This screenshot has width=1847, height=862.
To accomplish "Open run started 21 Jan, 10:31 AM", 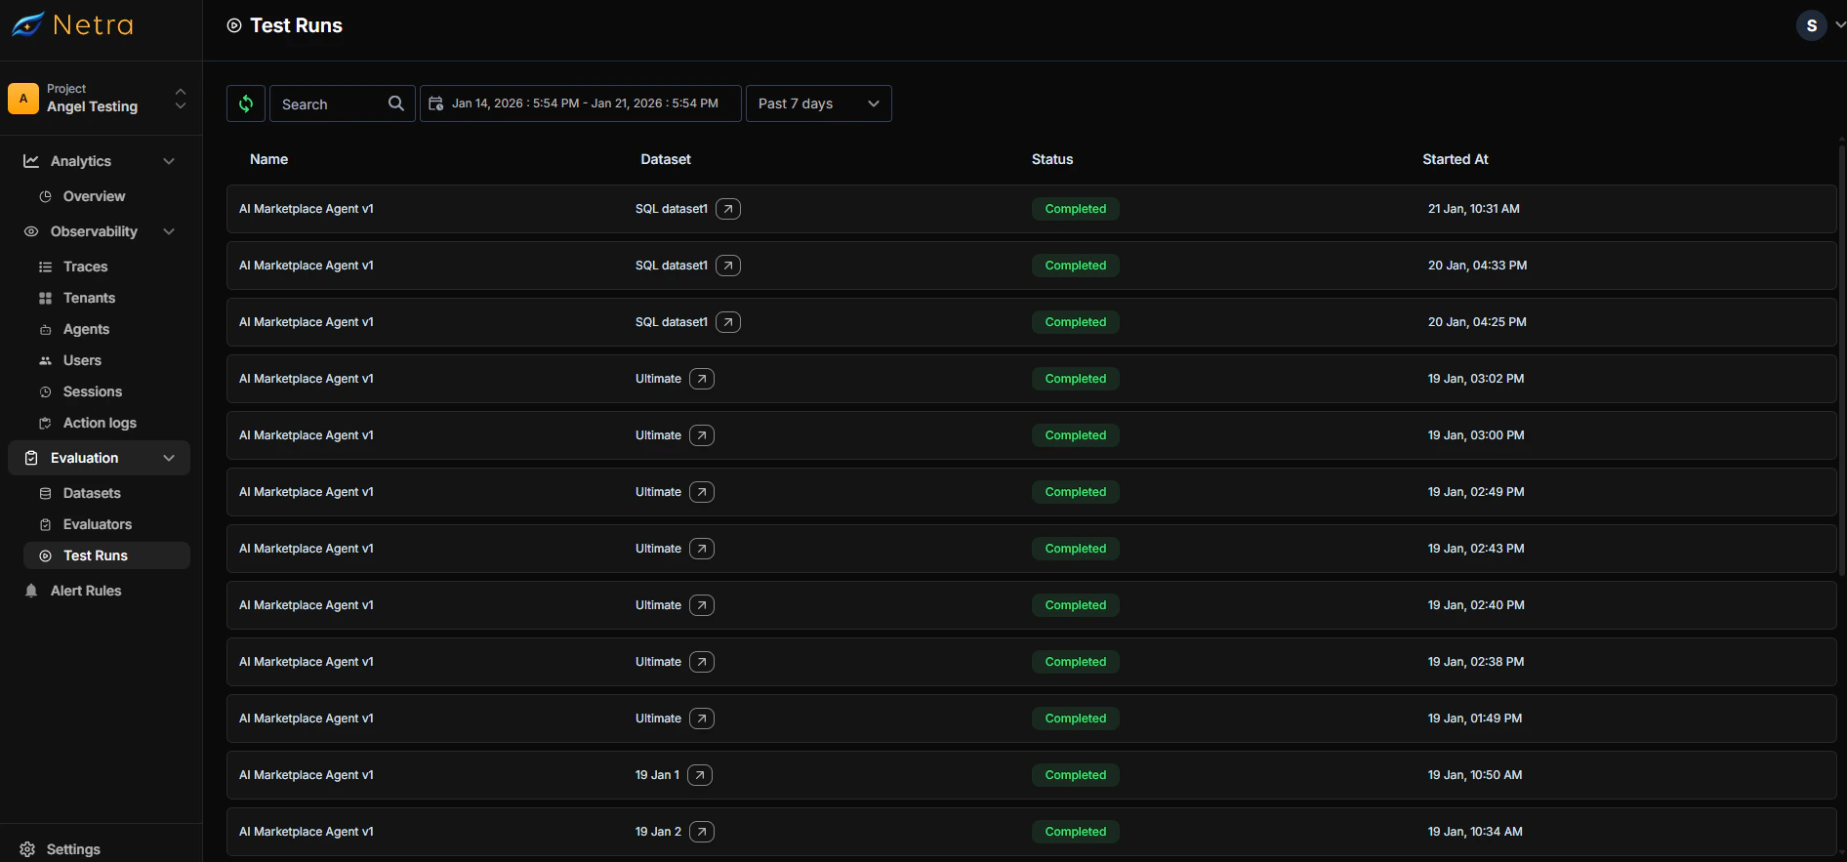I will coord(1031,209).
